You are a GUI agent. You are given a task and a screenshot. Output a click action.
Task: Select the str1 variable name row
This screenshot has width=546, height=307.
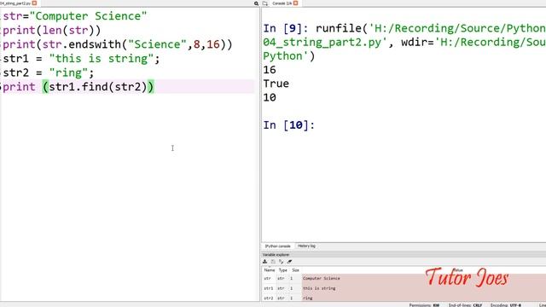(268, 288)
